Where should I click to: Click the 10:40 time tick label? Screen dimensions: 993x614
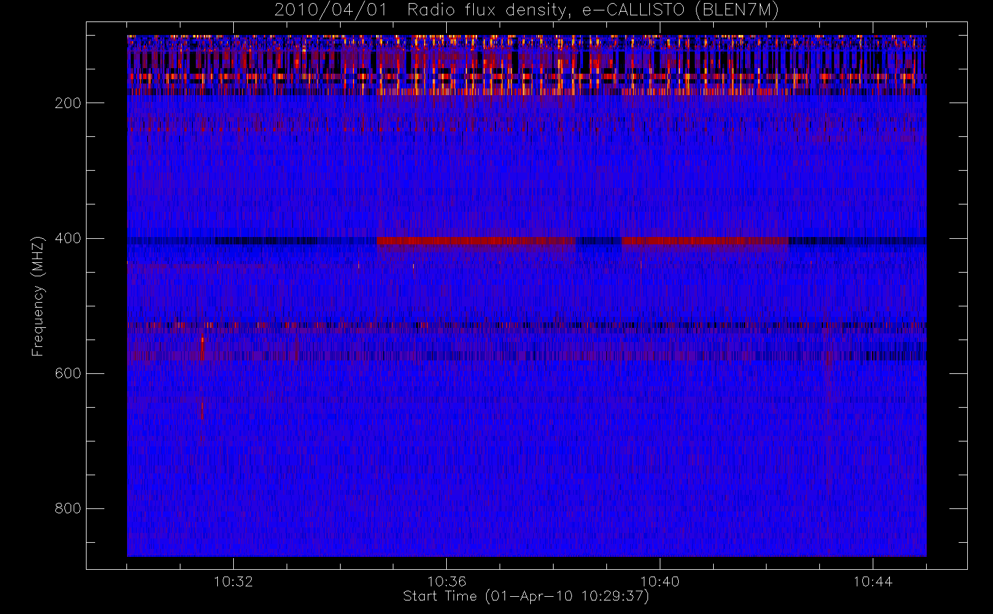click(660, 581)
